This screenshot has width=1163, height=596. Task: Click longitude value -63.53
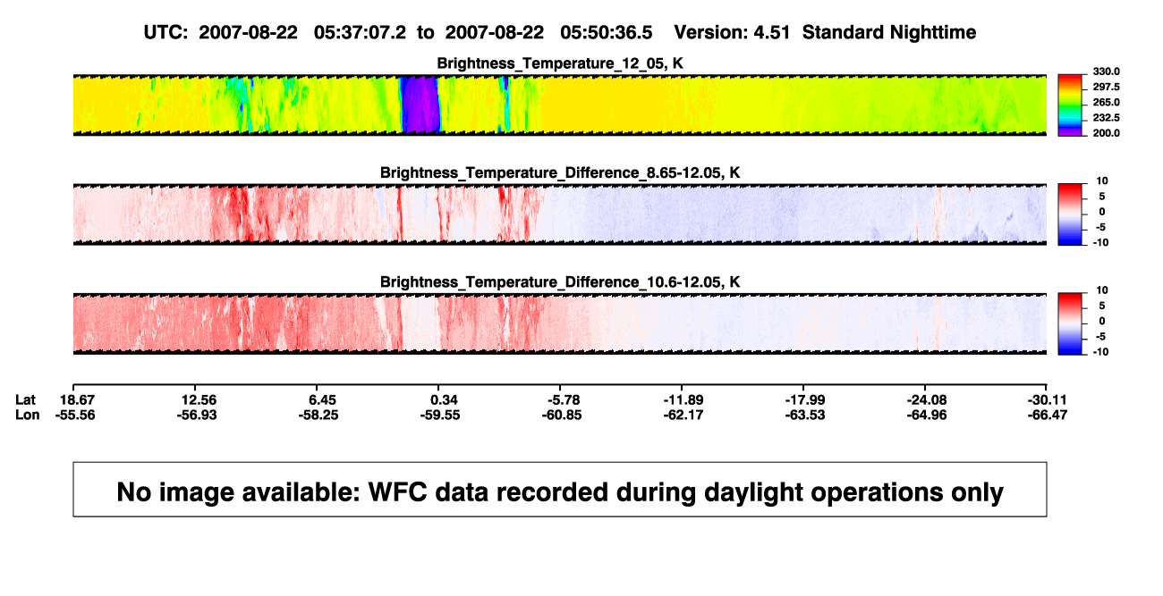click(x=803, y=415)
